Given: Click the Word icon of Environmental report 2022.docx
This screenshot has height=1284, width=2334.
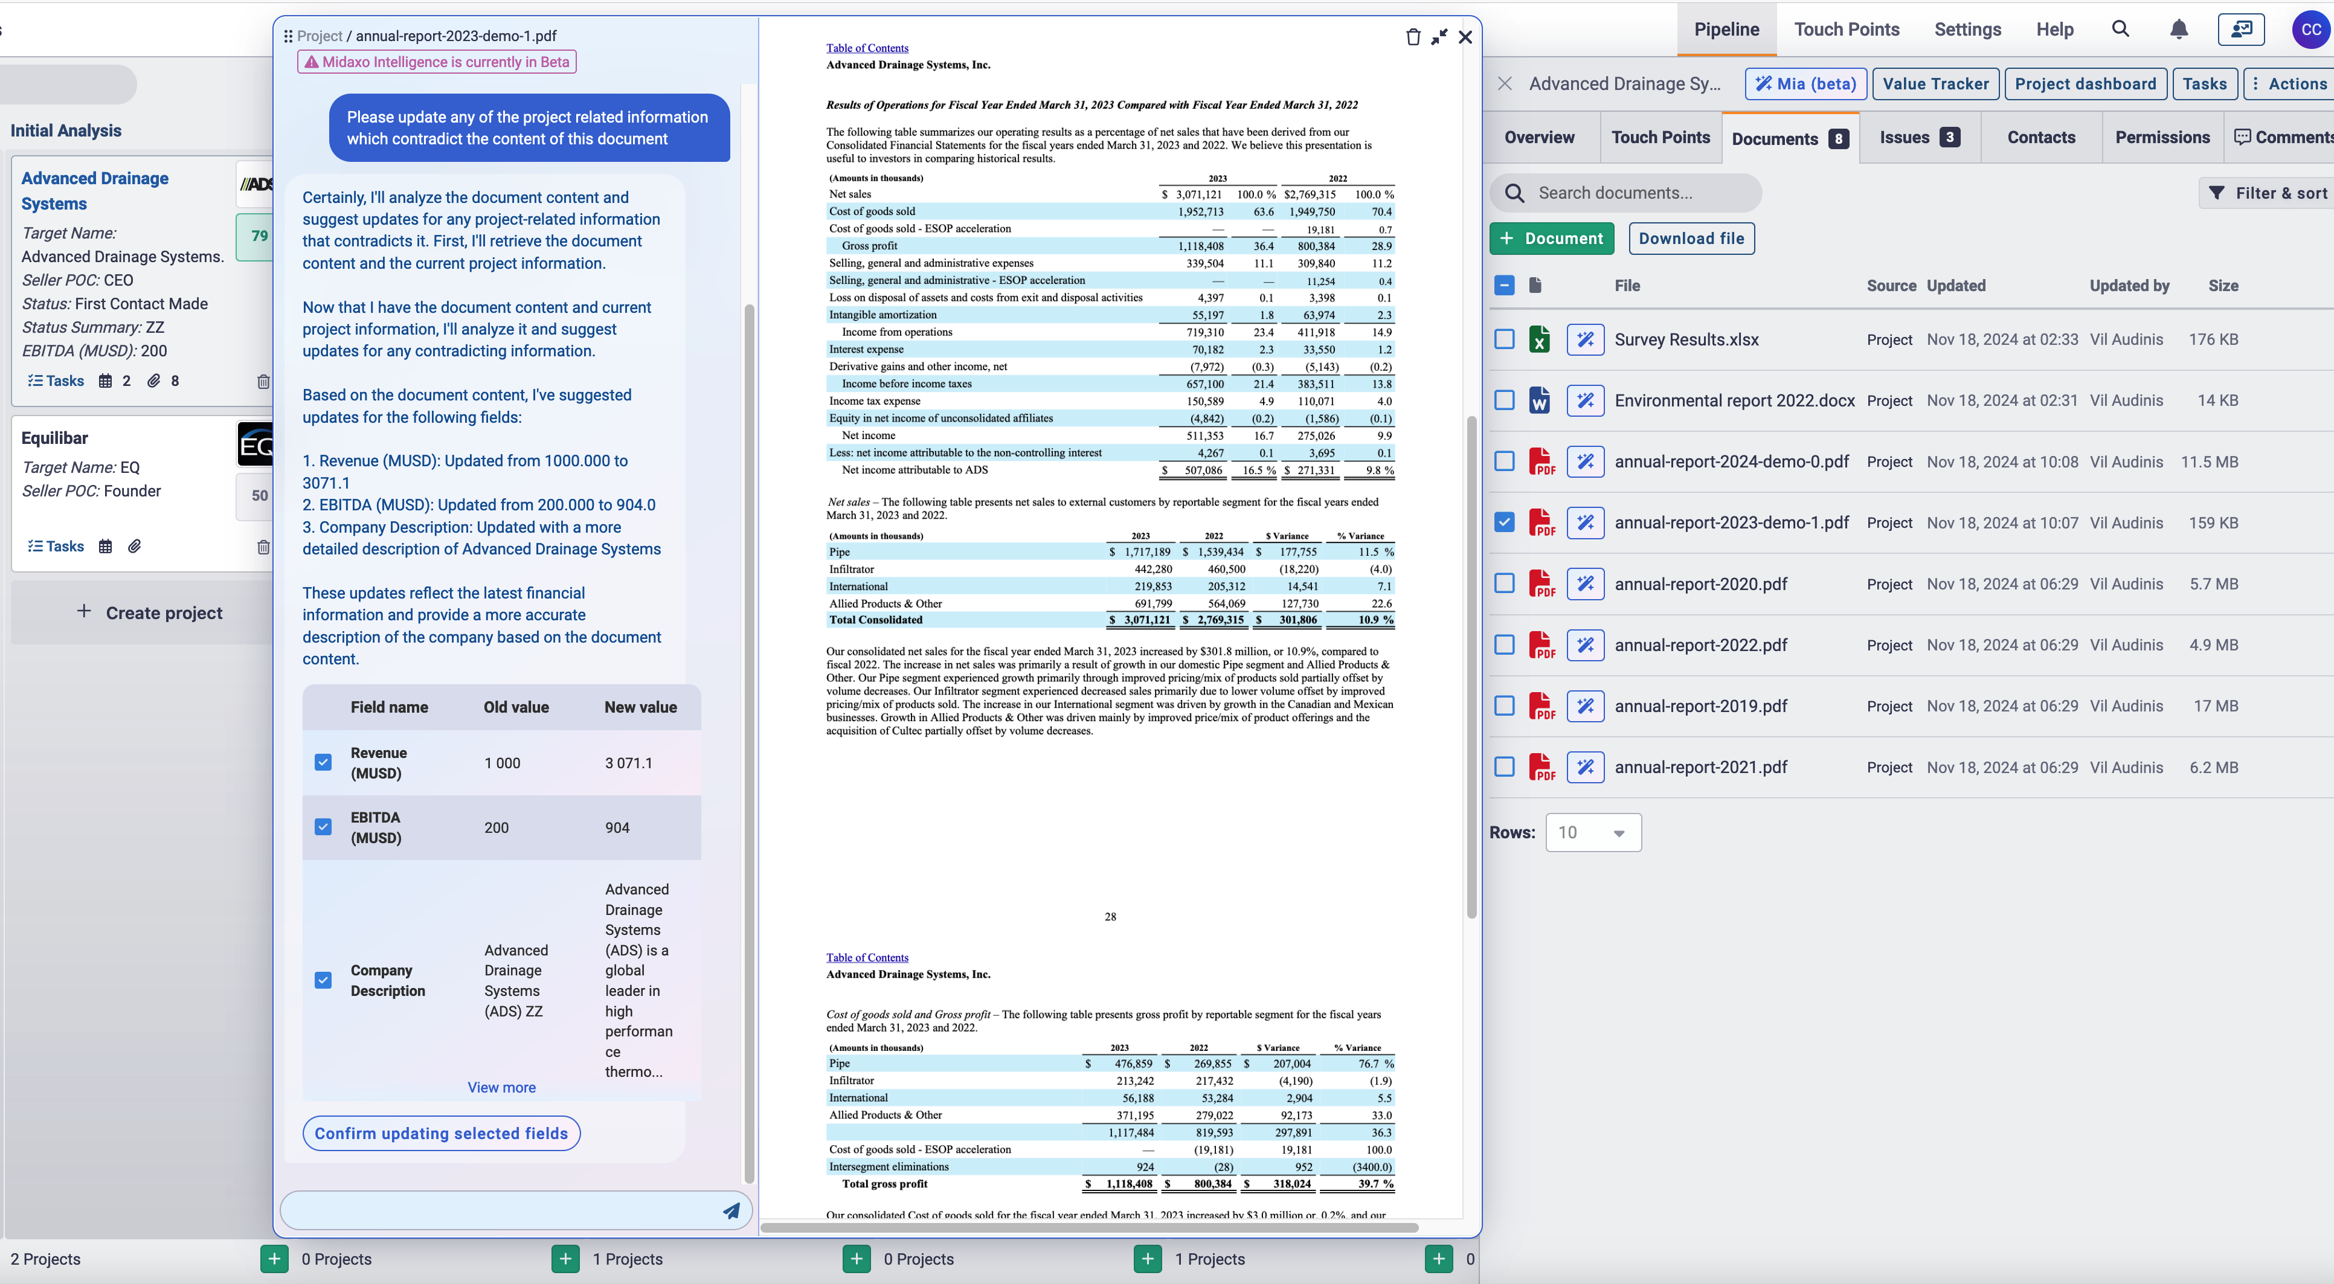Looking at the screenshot, I should (1539, 400).
